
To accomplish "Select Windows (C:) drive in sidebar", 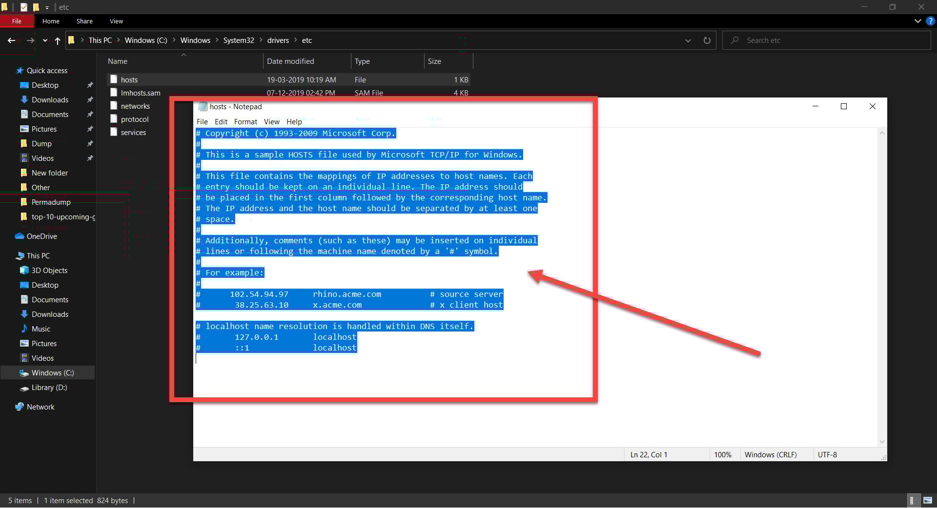I will pos(53,372).
